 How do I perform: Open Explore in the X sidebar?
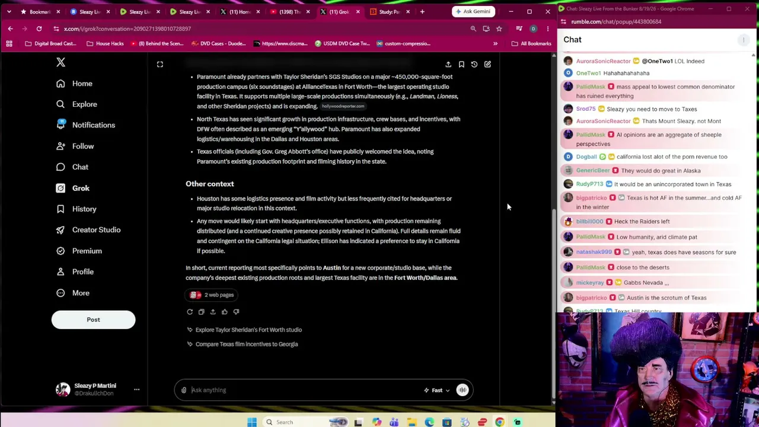(76, 104)
